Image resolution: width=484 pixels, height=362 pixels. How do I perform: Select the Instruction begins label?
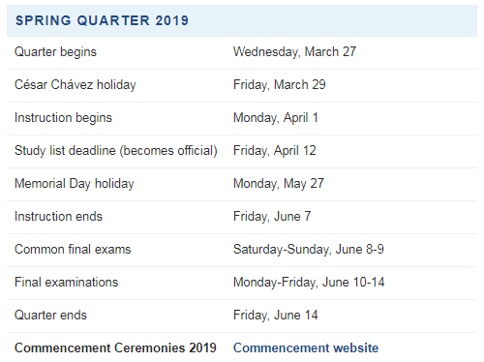[63, 118]
